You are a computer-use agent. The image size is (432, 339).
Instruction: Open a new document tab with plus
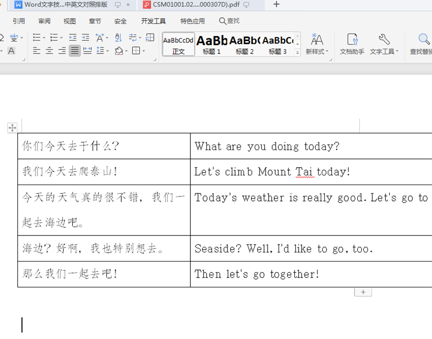(x=276, y=4)
